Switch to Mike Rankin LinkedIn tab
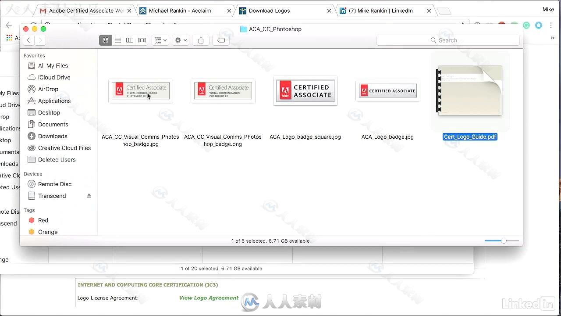Screen dimensions: 561x316 (x=380, y=11)
